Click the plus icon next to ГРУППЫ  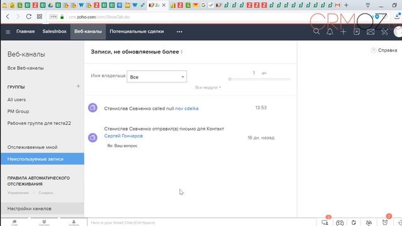[x=78, y=87]
